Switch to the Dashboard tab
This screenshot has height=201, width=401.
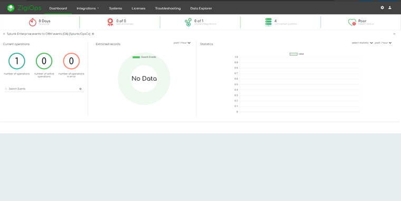coord(58,8)
